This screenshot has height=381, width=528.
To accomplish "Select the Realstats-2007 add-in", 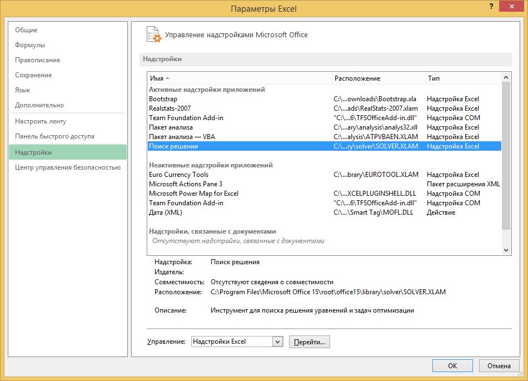I will coord(324,108).
